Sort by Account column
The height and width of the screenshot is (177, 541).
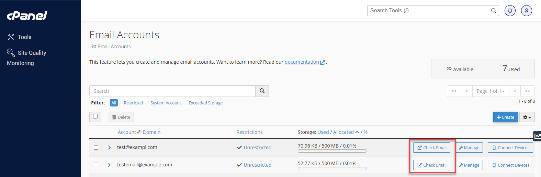(x=127, y=132)
